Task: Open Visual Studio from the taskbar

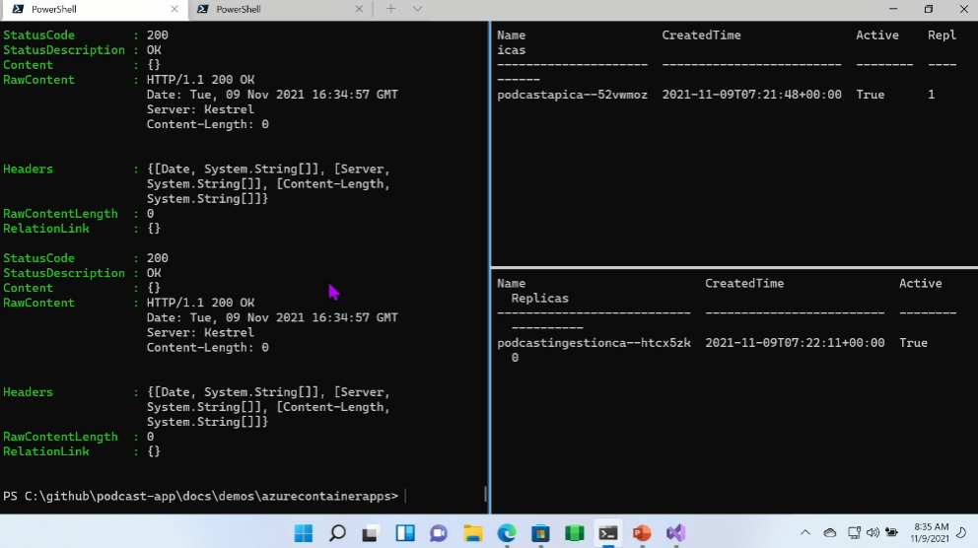Action: click(675, 533)
